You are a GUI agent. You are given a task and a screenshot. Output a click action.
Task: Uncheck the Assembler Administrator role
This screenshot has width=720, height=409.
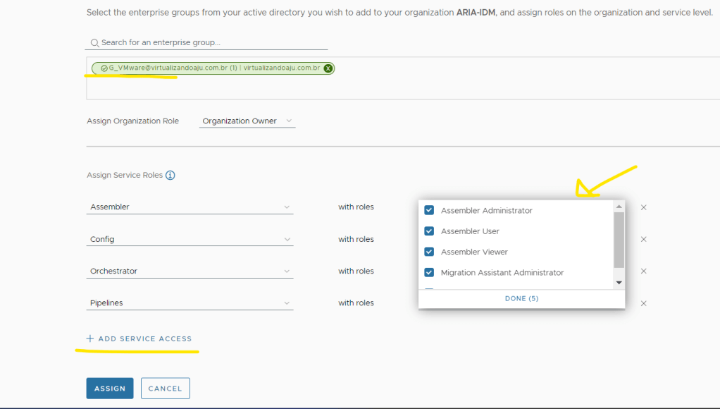(429, 210)
